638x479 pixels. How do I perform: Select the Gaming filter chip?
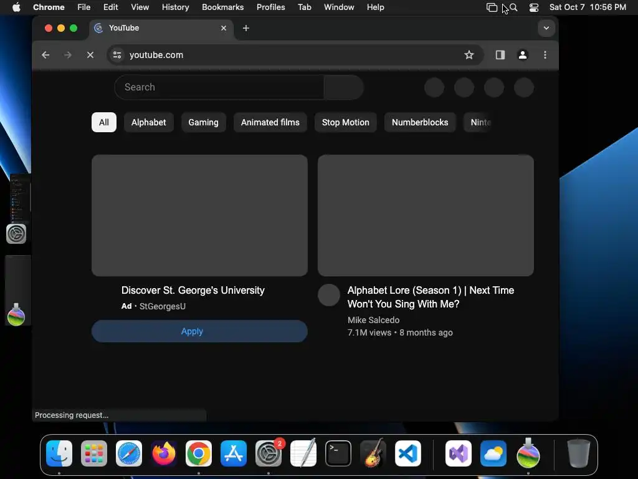tap(203, 122)
